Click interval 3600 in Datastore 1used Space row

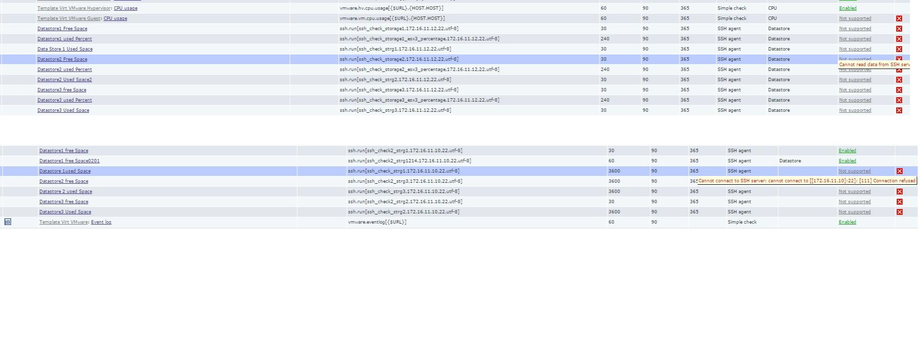click(x=614, y=171)
